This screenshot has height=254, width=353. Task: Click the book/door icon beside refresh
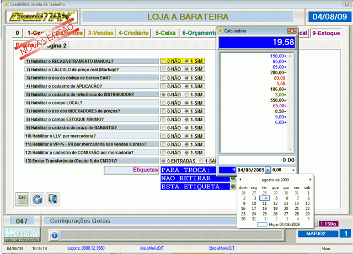click(x=52, y=198)
